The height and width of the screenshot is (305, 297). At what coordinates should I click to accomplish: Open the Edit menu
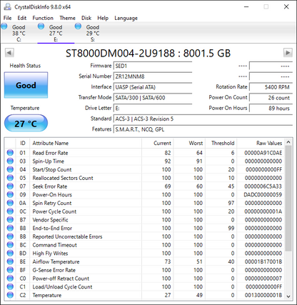pyautogui.click(x=22, y=18)
